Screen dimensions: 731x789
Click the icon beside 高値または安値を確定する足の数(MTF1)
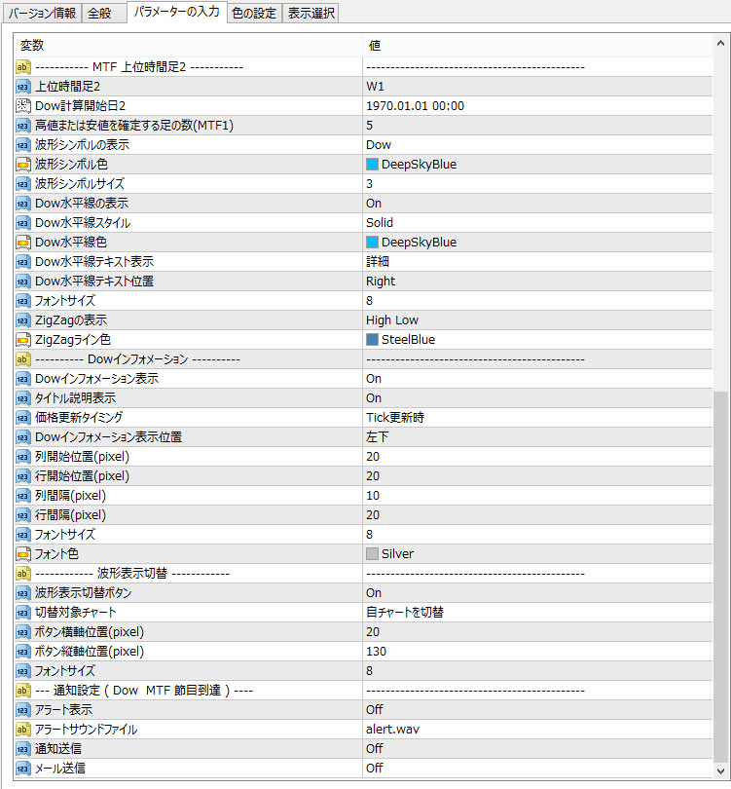(x=23, y=126)
